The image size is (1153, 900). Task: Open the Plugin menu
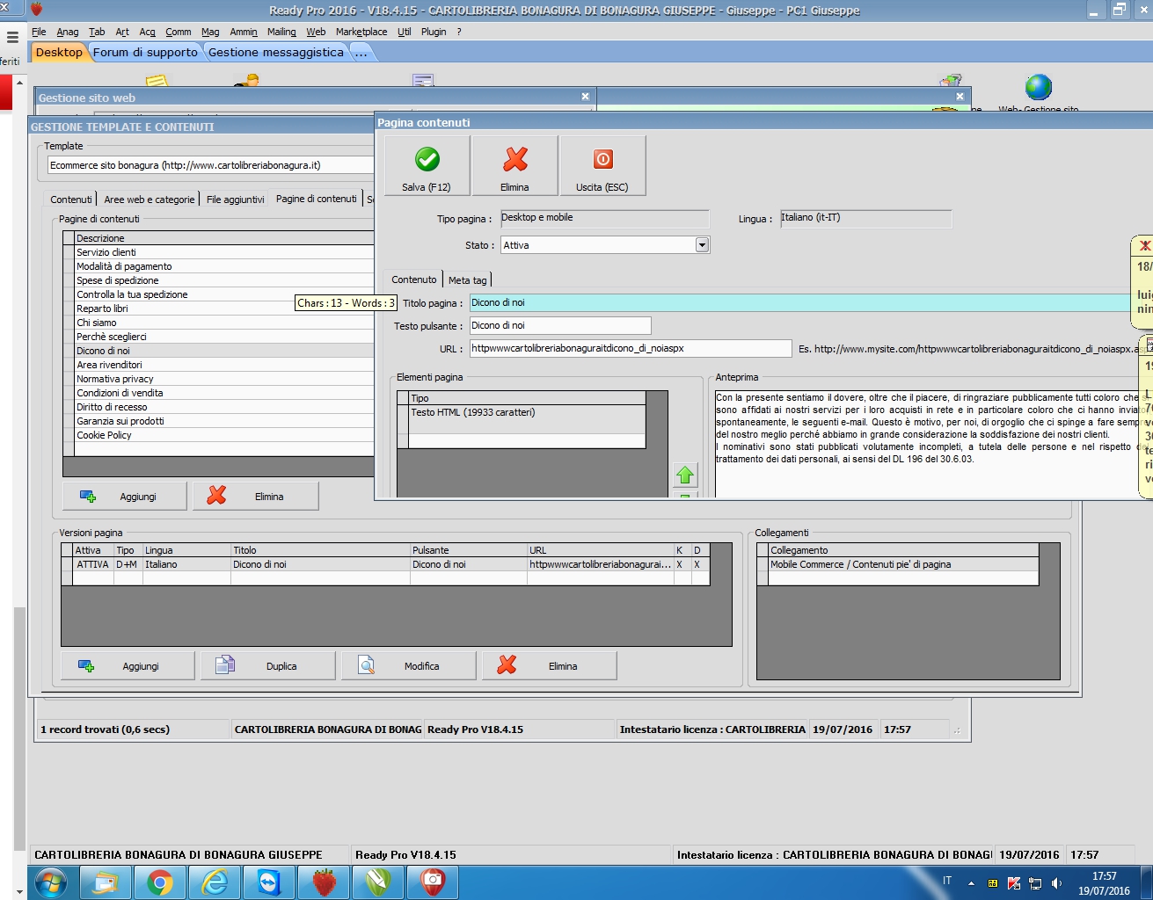coord(434,32)
